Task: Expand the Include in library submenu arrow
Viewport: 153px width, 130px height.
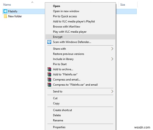Action: coord(112,59)
